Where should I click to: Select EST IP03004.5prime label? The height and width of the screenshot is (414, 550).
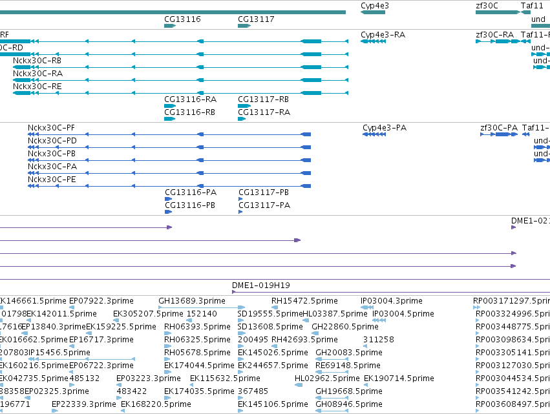pos(403,314)
